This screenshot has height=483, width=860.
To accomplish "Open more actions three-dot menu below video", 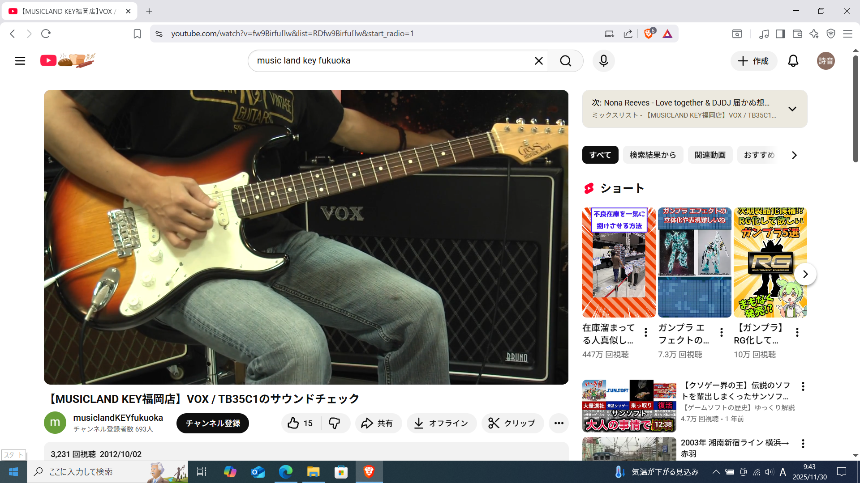I will click(x=559, y=423).
